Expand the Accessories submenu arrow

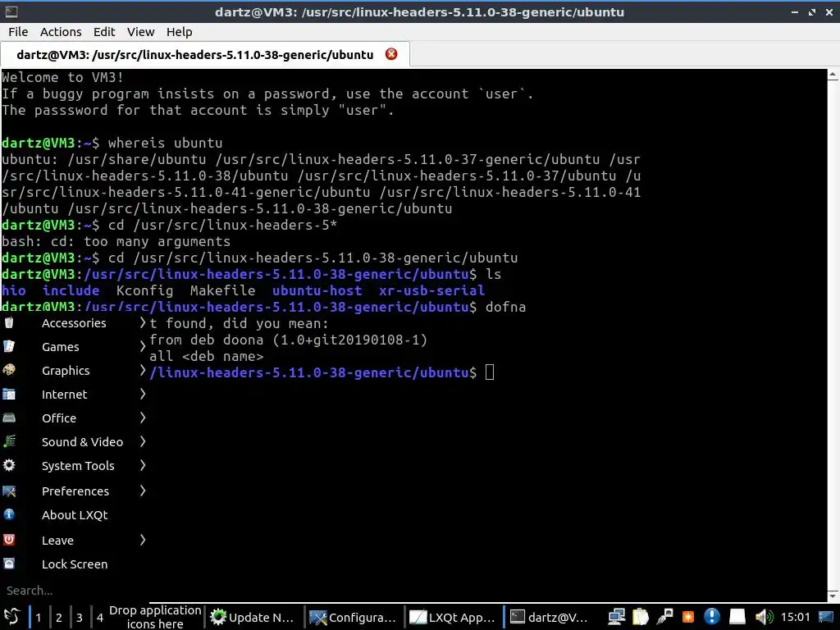coord(143,322)
